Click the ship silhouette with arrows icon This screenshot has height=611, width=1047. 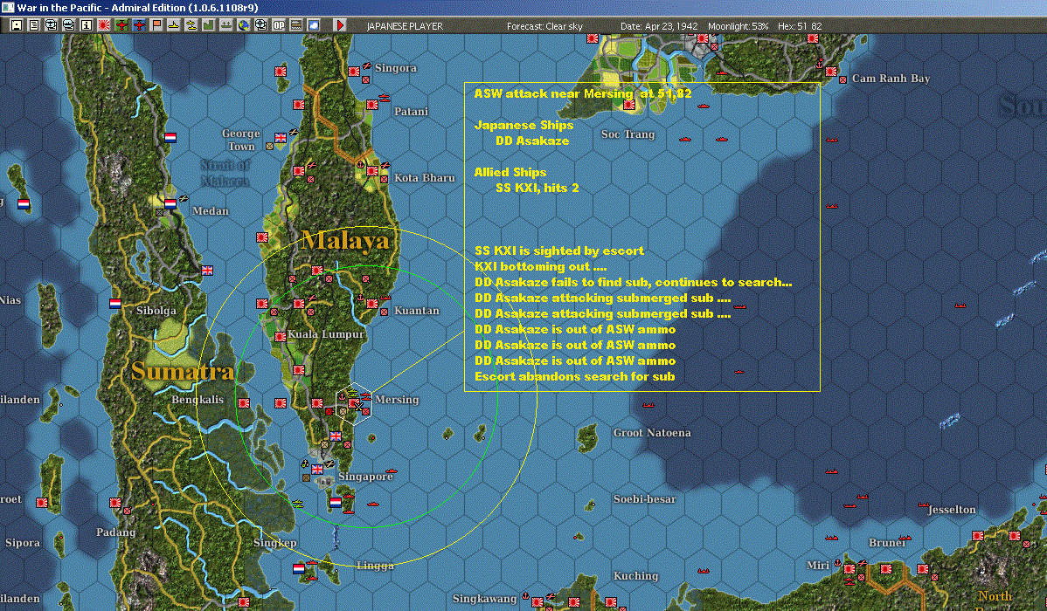226,25
